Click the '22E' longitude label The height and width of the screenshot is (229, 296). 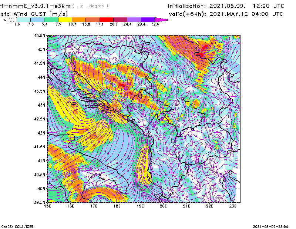[x=209, y=206]
